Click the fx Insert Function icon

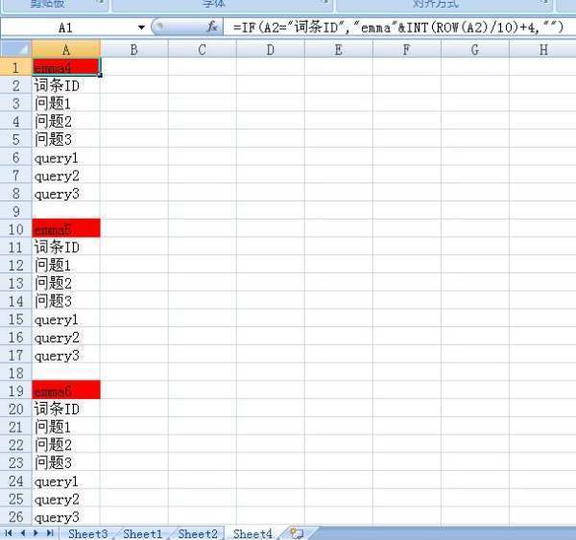(x=213, y=28)
